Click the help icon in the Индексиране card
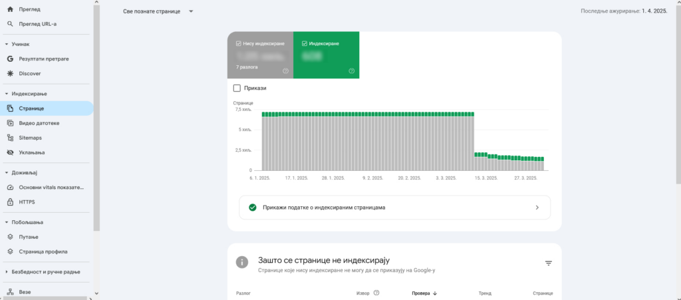Viewport: 681px width, 300px height. (351, 71)
